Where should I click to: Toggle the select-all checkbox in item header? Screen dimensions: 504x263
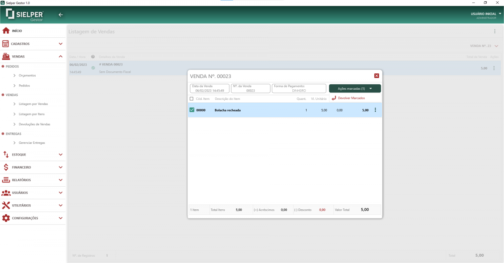tap(192, 99)
